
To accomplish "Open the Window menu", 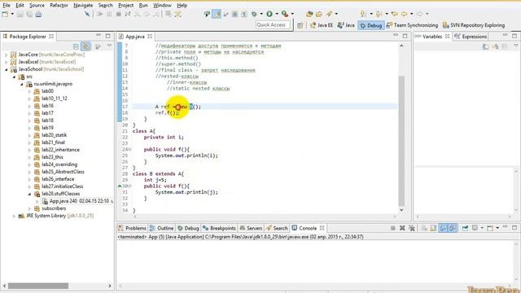I will tap(162, 6).
